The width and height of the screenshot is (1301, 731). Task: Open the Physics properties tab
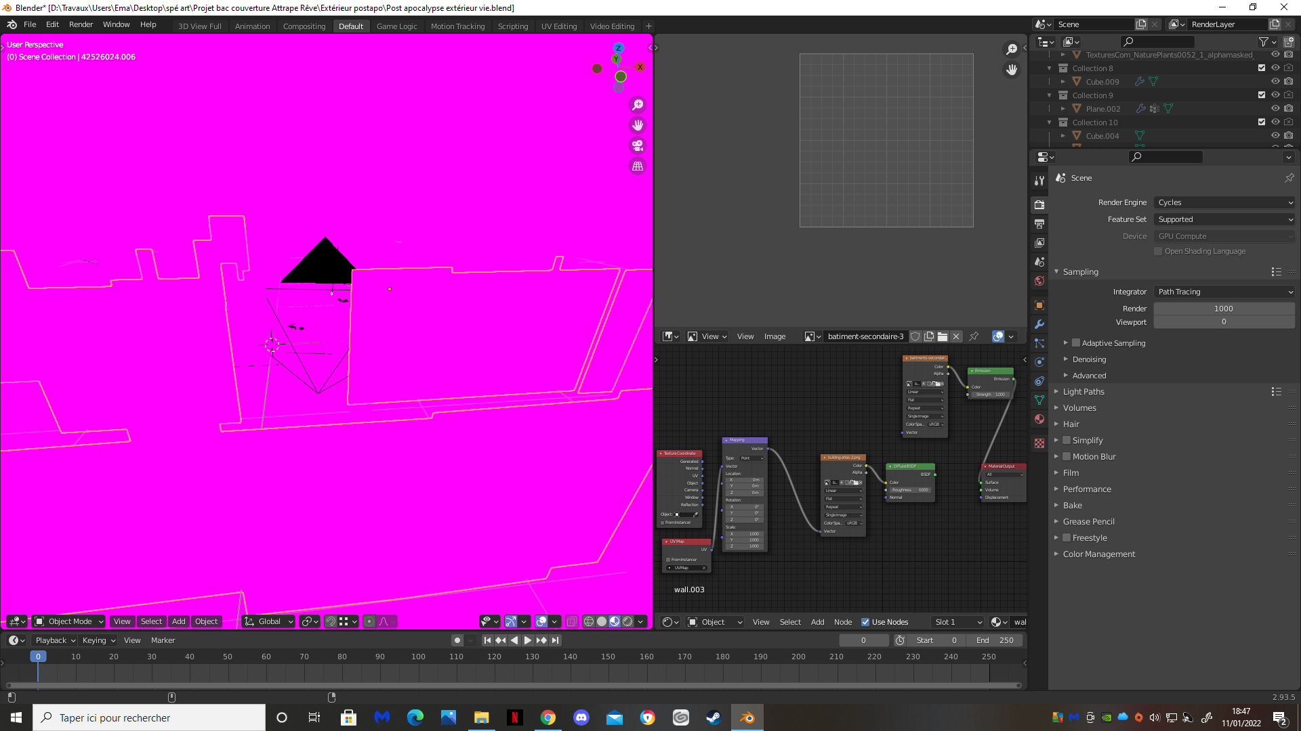coord(1039,362)
